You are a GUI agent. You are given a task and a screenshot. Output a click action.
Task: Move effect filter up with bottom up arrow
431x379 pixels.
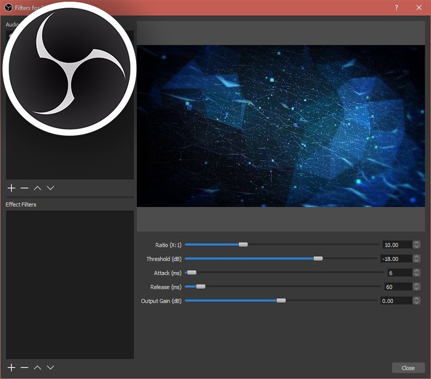click(x=37, y=367)
